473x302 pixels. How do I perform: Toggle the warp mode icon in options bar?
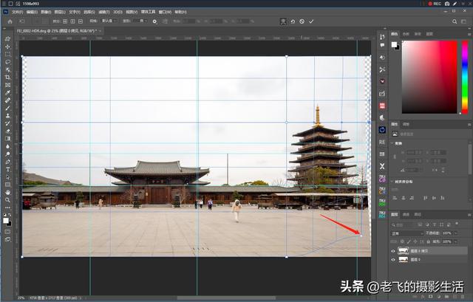(x=283, y=21)
